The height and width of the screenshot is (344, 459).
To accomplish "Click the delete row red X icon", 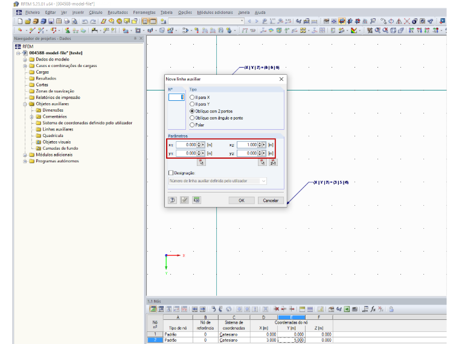I will pyautogui.click(x=276, y=309).
